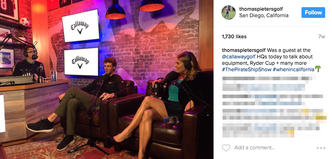Follow the thomaspietersgolf account
The width and height of the screenshot is (332, 159).
313,13
